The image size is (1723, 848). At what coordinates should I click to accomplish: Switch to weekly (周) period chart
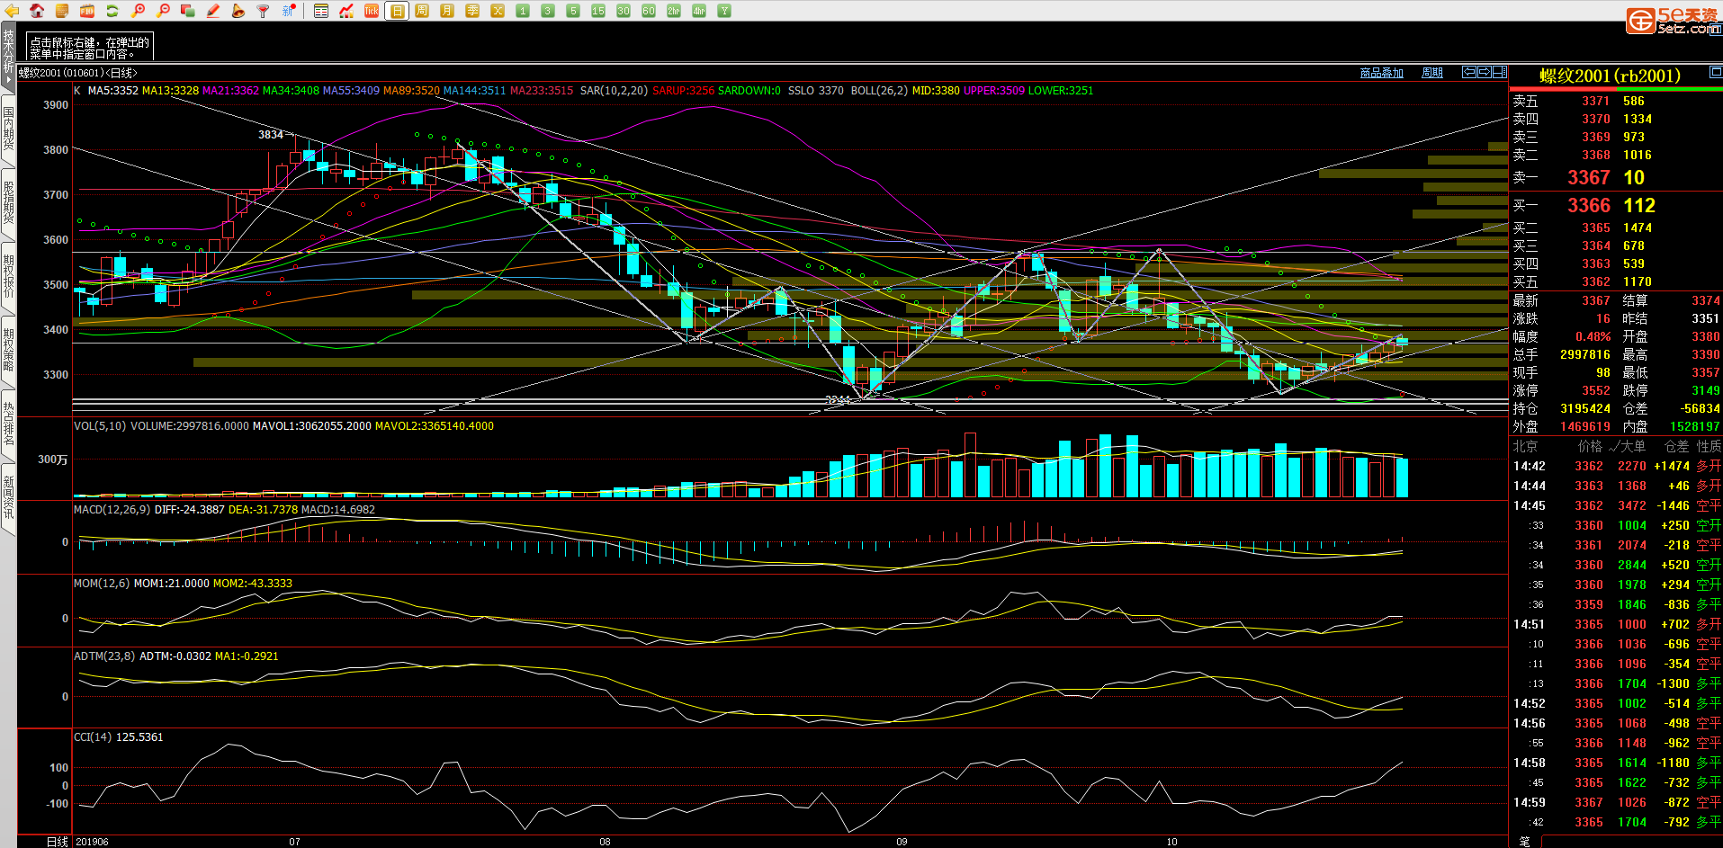(x=422, y=11)
